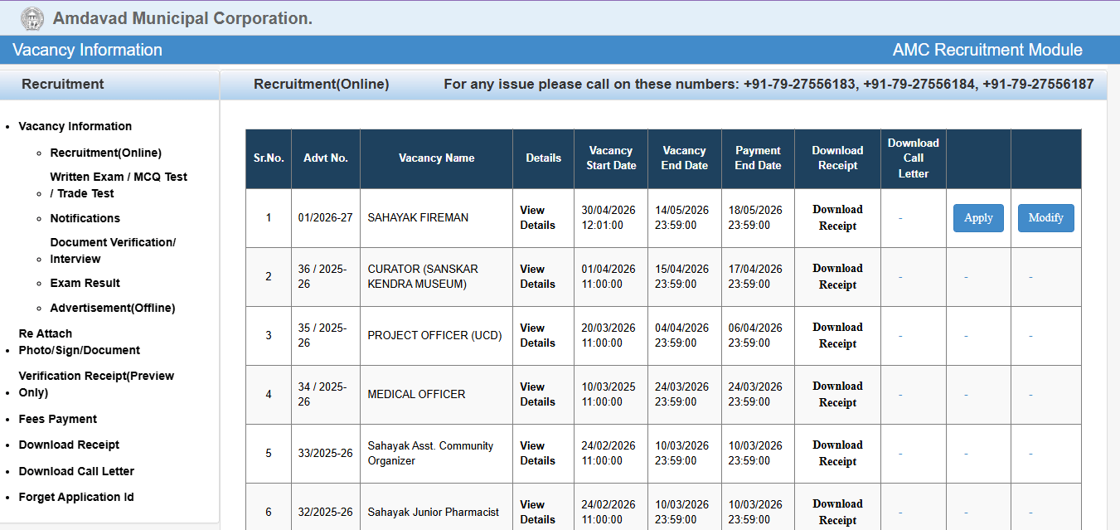The height and width of the screenshot is (530, 1120).
Task: Open Verification Receipt(Preview Only) link
Action: pos(97,384)
